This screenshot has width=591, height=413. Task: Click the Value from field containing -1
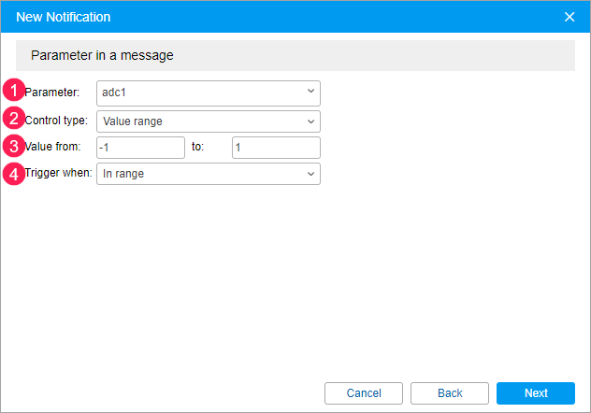point(140,147)
